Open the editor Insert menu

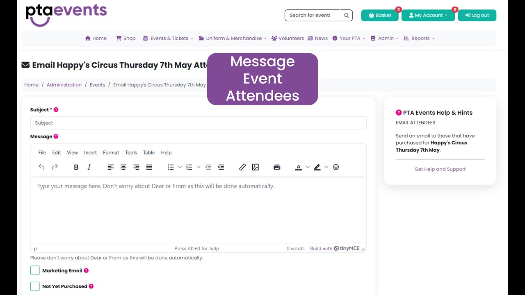coord(91,152)
